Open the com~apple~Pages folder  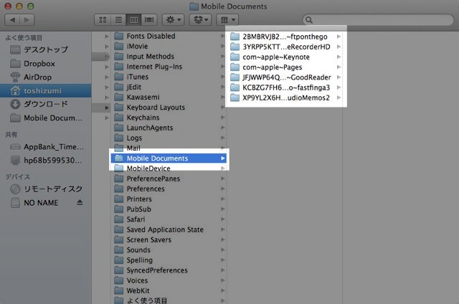(285, 67)
